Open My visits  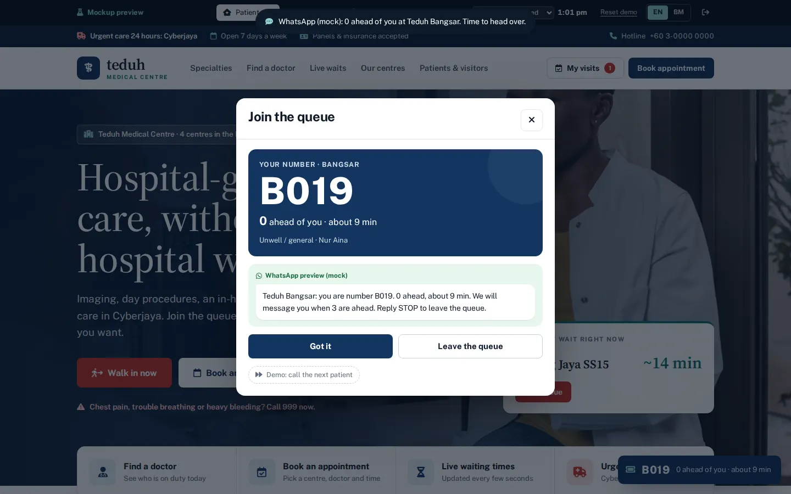pos(585,68)
